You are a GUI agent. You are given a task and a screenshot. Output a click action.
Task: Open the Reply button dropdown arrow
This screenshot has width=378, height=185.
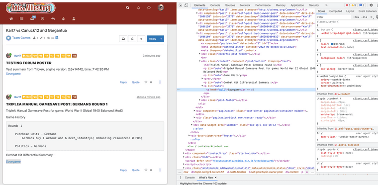point(162,39)
